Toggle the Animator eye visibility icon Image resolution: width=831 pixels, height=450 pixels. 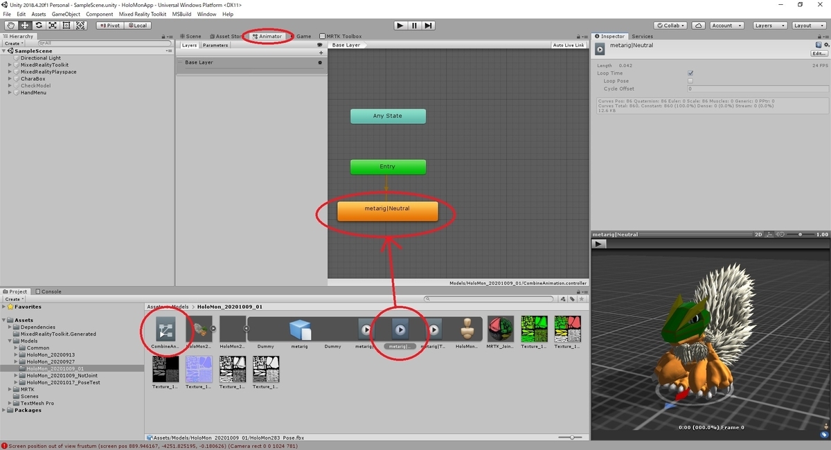click(320, 45)
